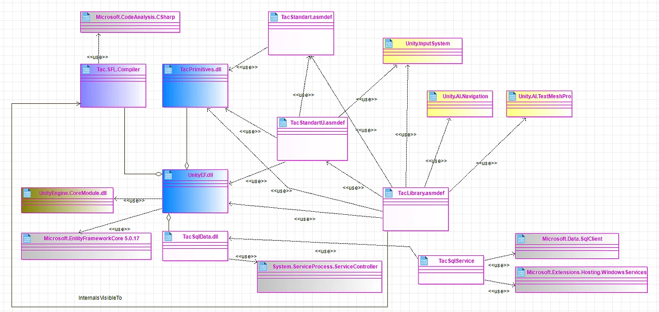Screen dimensions: 659x312
Task: Select the TacSqlService title text
Action: (x=456, y=261)
